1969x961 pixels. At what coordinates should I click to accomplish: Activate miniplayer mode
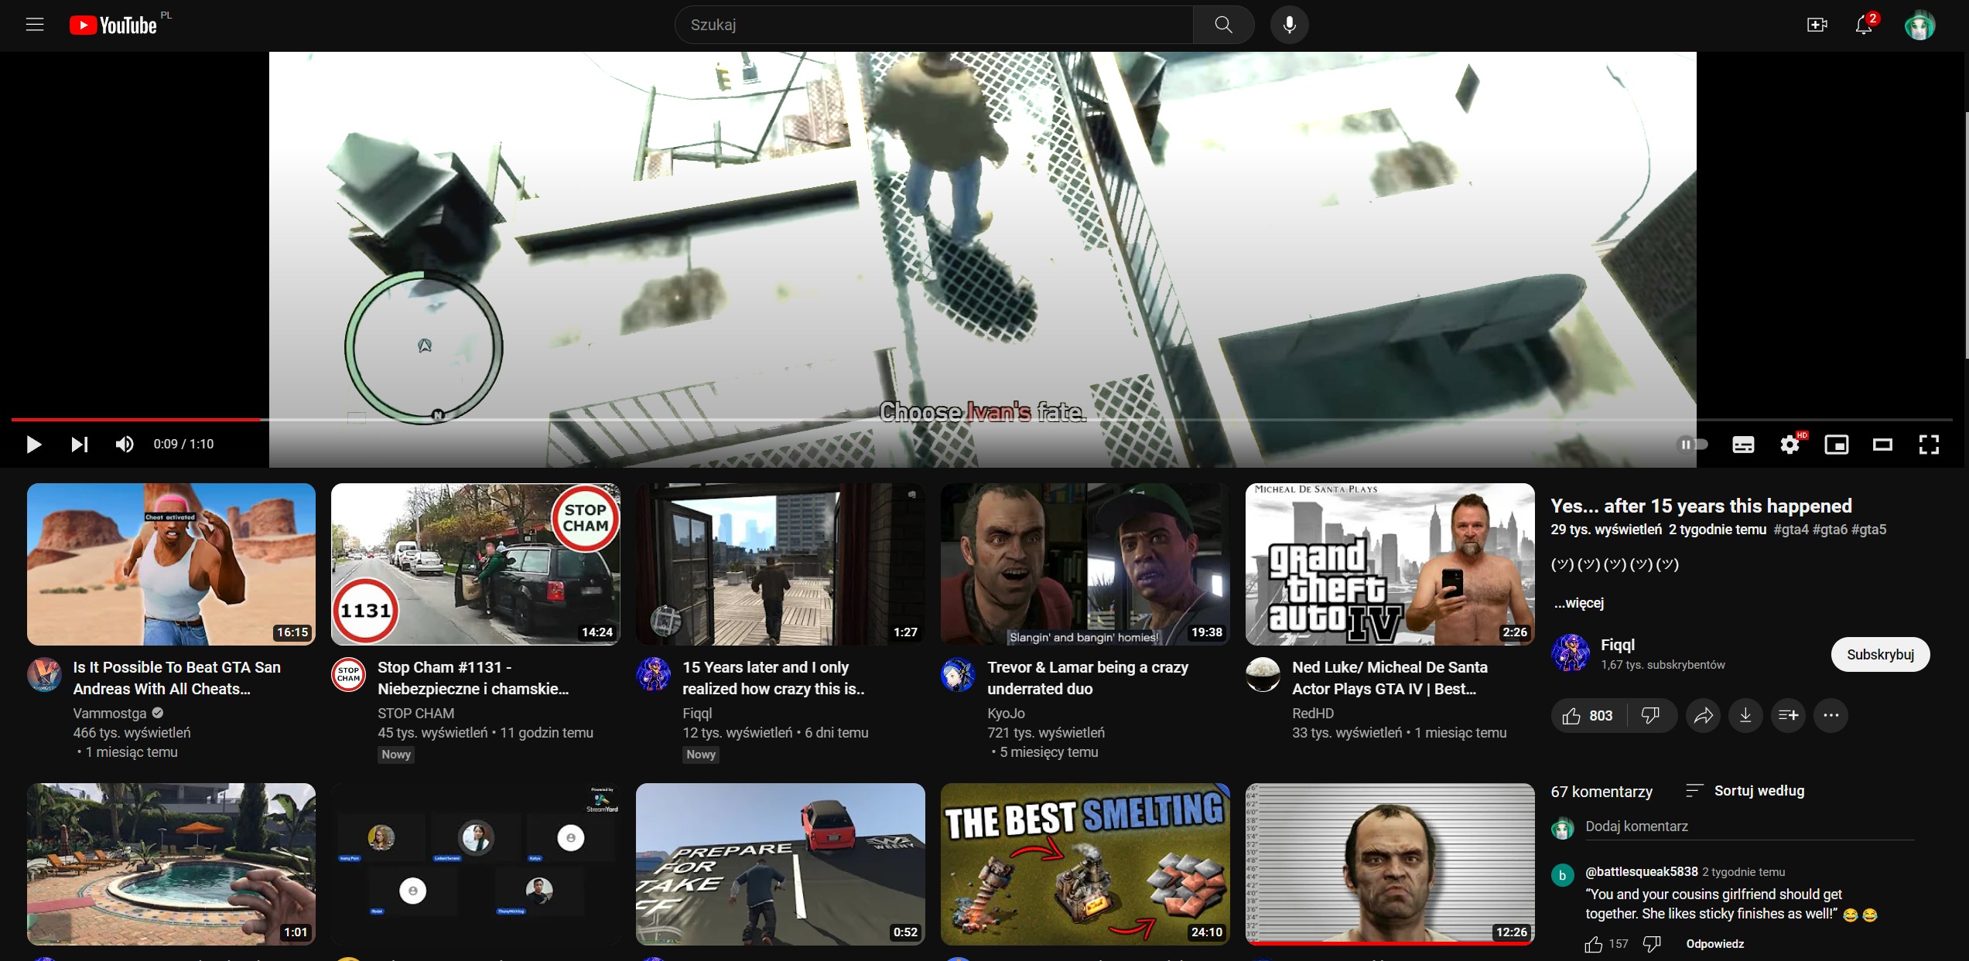click(1837, 445)
